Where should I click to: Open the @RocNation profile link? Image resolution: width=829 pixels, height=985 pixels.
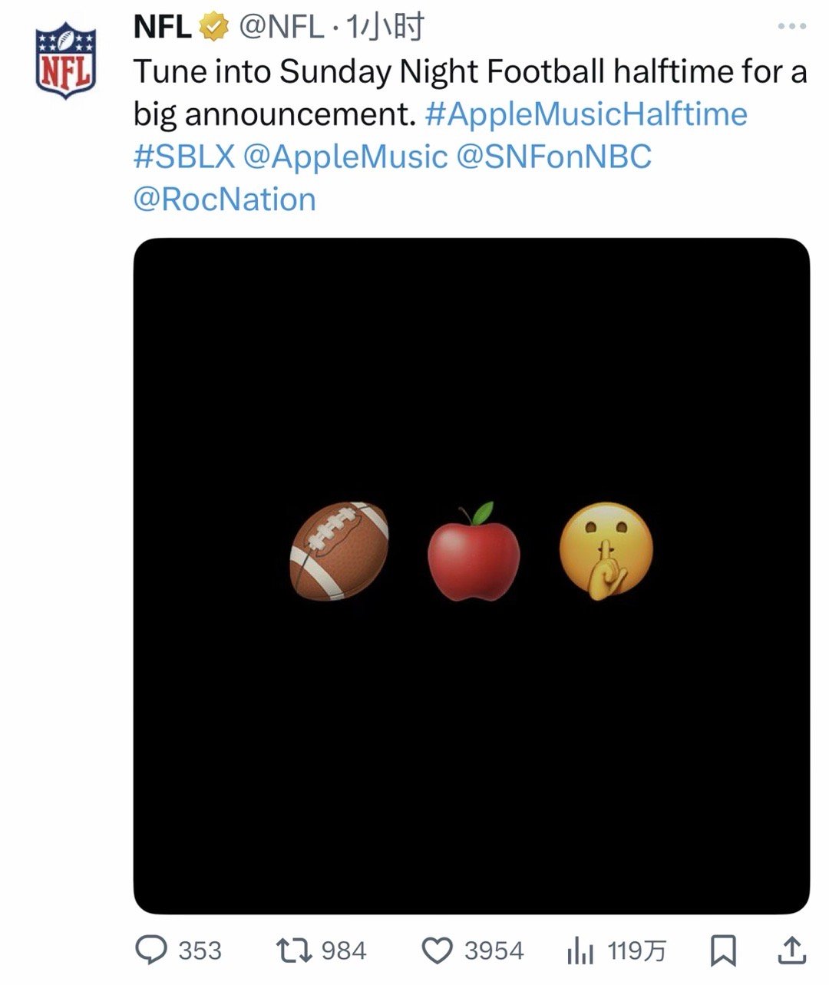(x=225, y=199)
